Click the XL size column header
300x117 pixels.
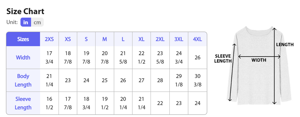coord(142,39)
